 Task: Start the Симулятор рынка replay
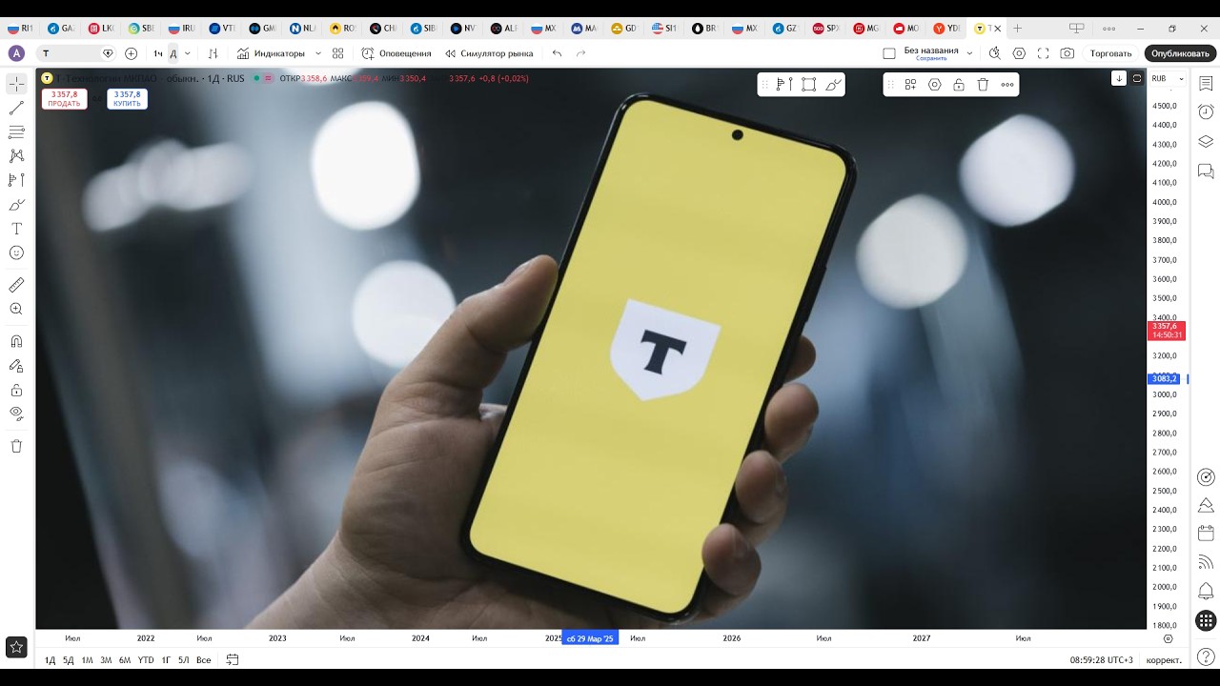(489, 53)
